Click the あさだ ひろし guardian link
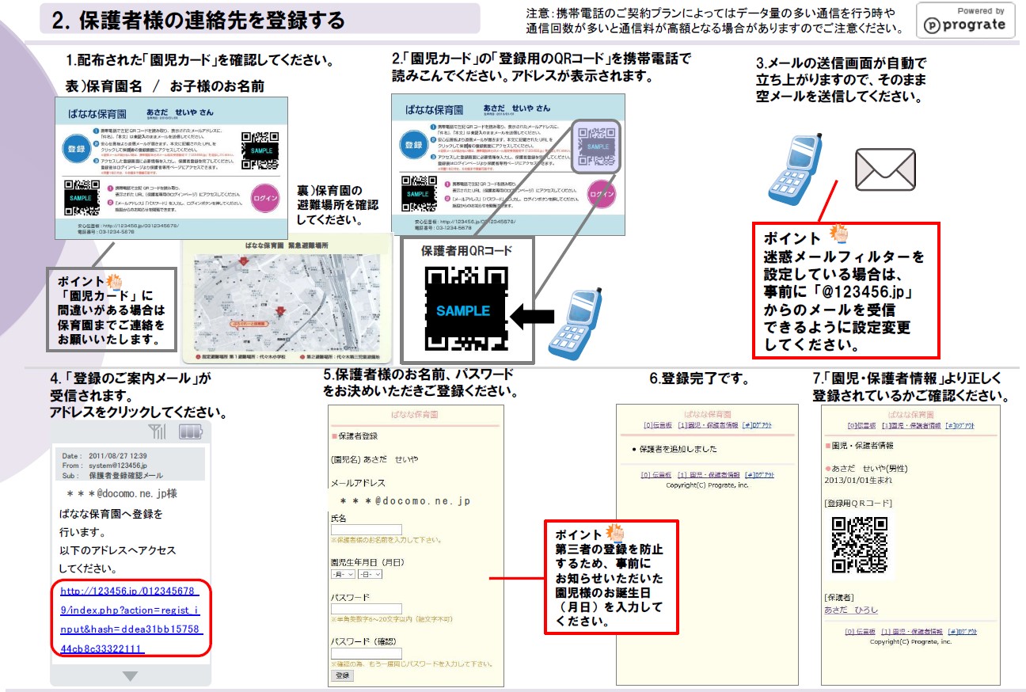1026x692 pixels. click(850, 610)
